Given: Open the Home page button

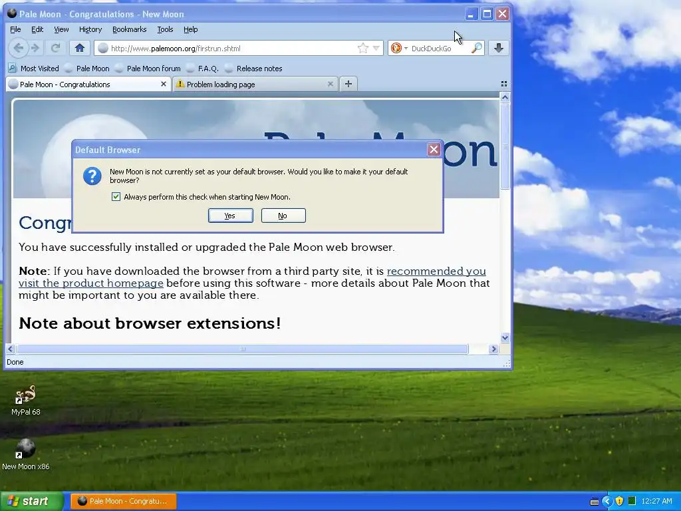Looking at the screenshot, I should click(x=80, y=48).
